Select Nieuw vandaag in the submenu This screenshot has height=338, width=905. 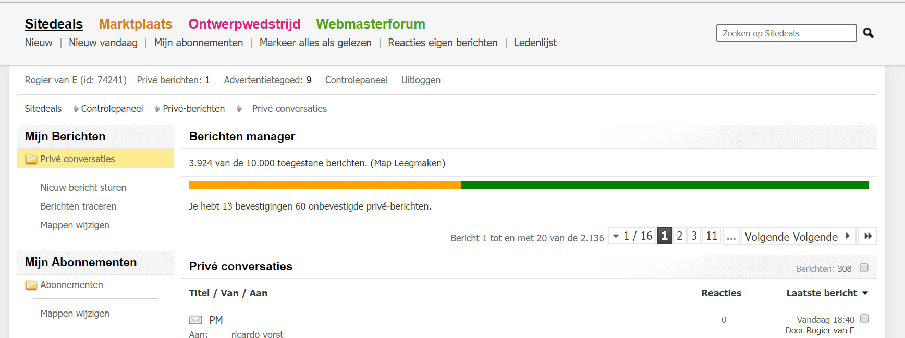point(103,43)
